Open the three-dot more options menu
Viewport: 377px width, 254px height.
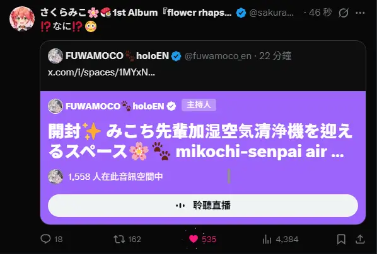pyautogui.click(x=360, y=13)
